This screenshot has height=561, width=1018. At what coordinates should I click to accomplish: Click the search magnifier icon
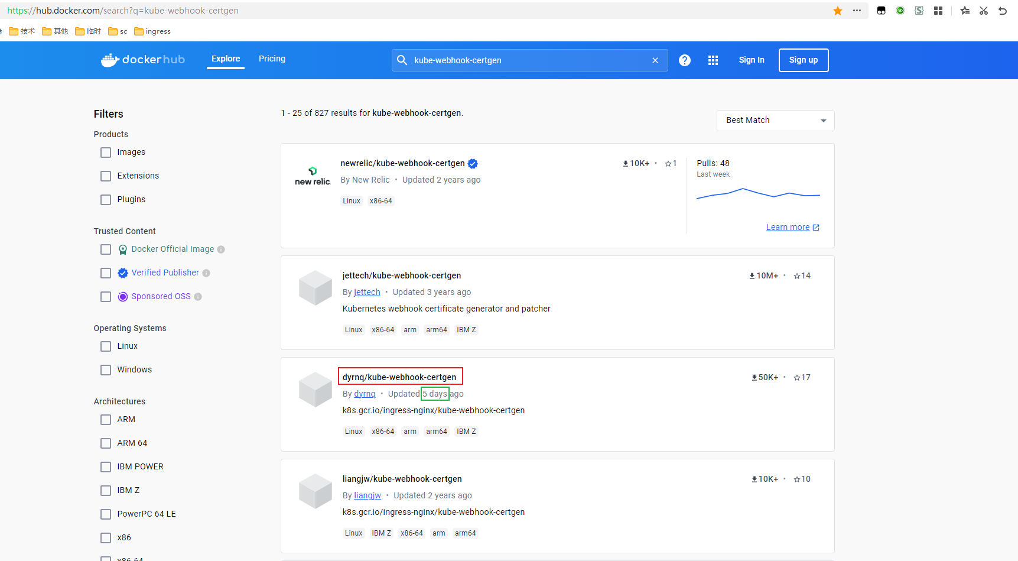(x=402, y=60)
